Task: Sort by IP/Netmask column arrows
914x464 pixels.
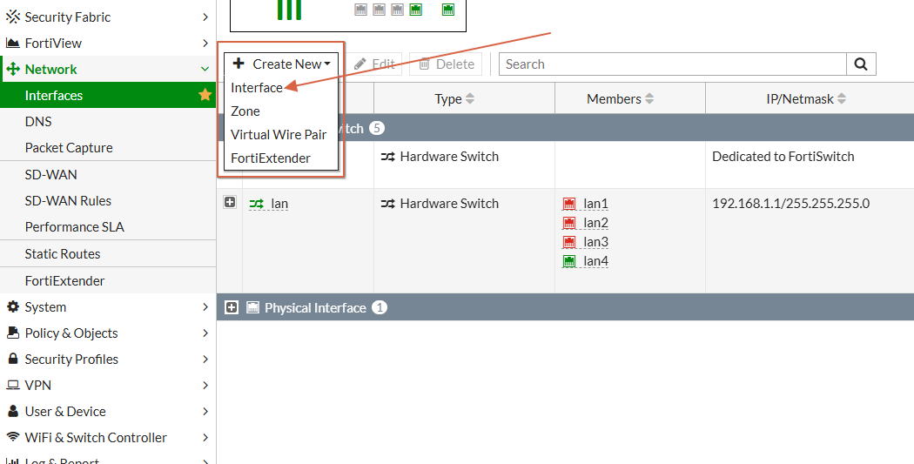Action: coord(841,99)
